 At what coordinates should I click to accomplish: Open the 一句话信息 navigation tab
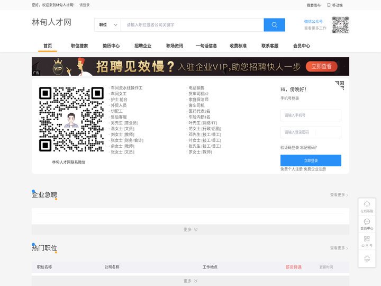206,46
